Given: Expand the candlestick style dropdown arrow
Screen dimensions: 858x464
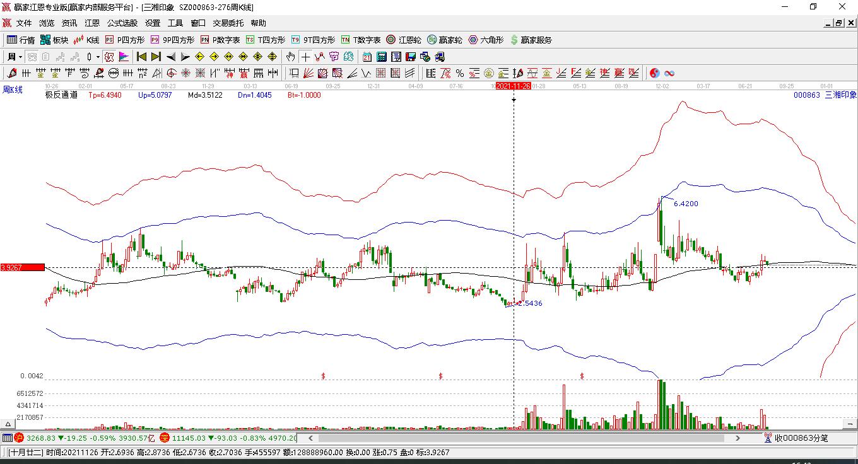Looking at the screenshot, I should click(98, 57).
